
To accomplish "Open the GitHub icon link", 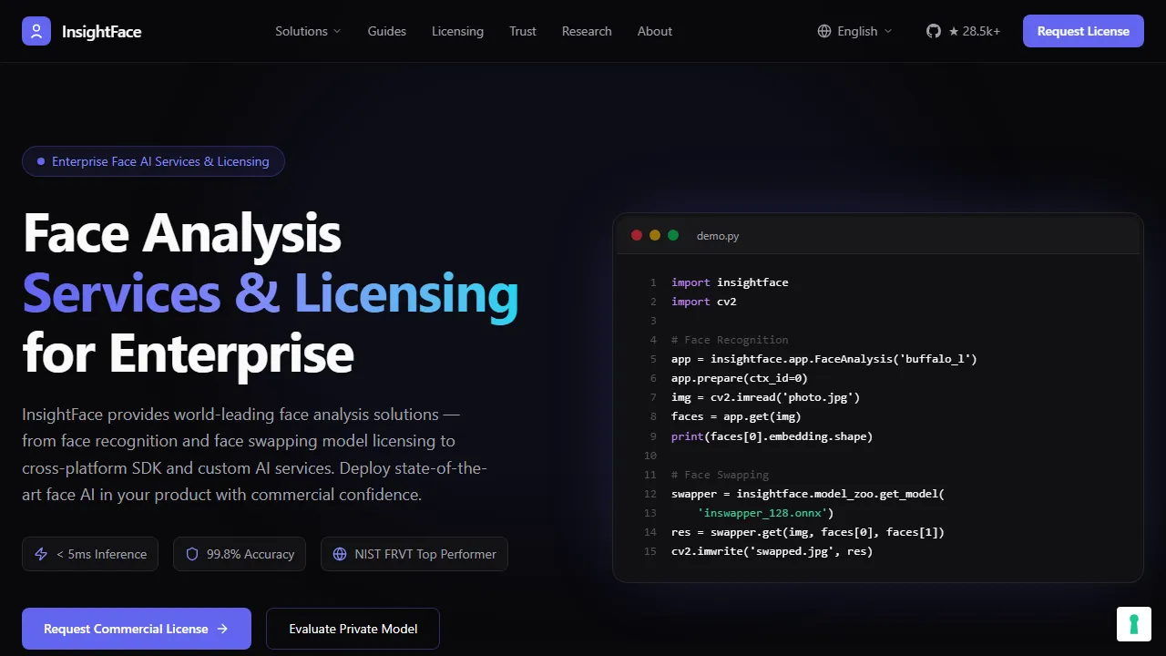I will (934, 31).
